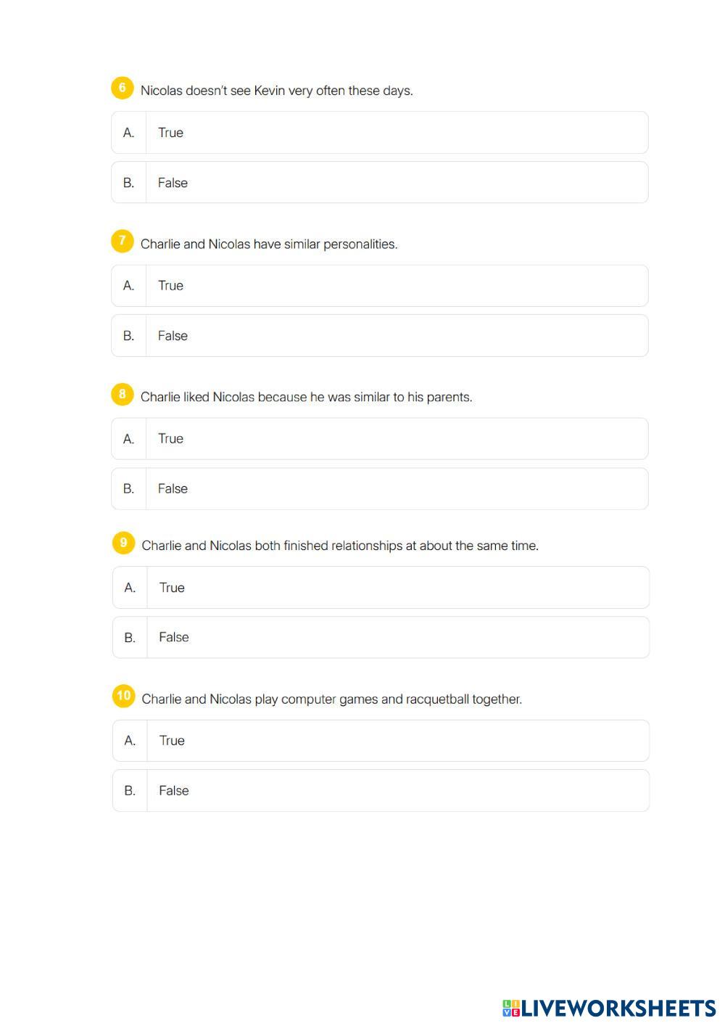Viewport: 725px width, 1026px height.
Task: Click the yellow number 7 badge
Action: coord(122,241)
